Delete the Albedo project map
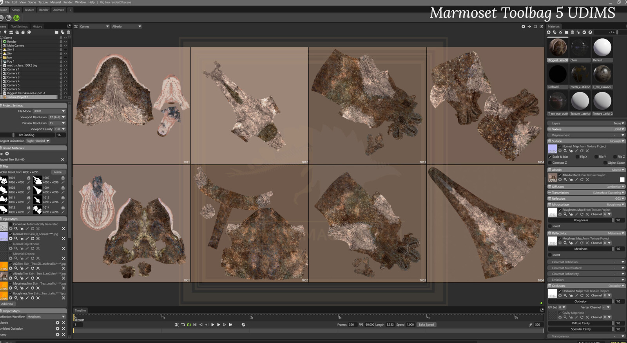 coord(63,323)
